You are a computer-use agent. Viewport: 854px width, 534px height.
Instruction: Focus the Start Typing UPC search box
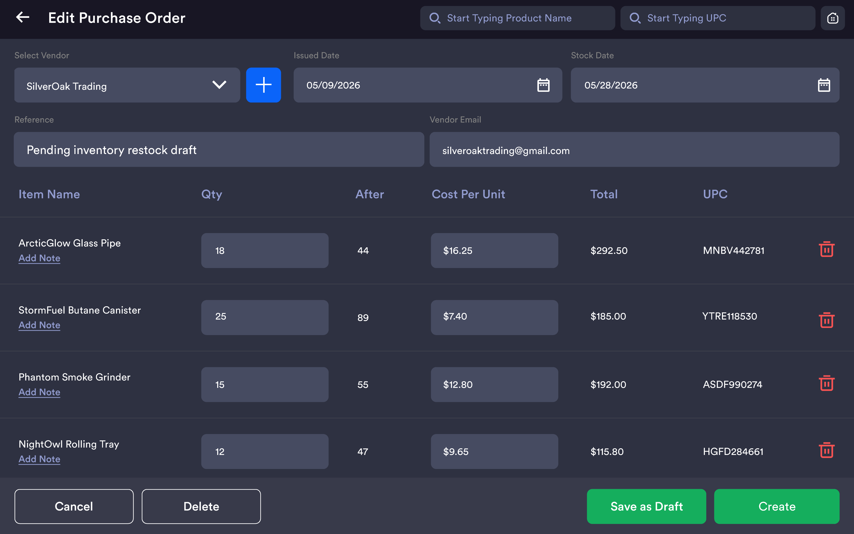coord(717,18)
